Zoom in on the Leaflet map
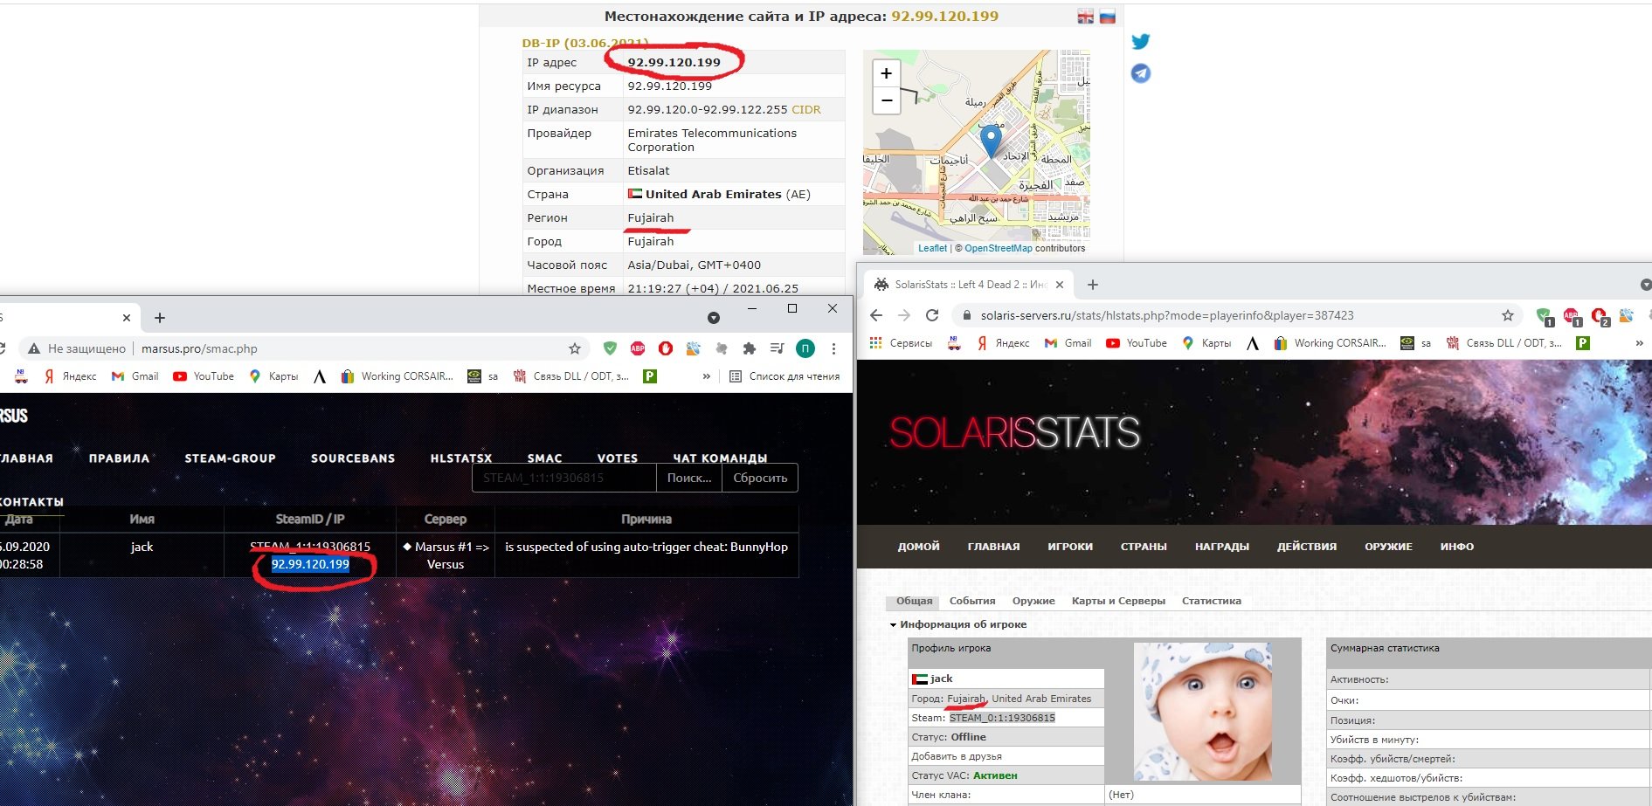Image resolution: width=1652 pixels, height=806 pixels. [886, 73]
